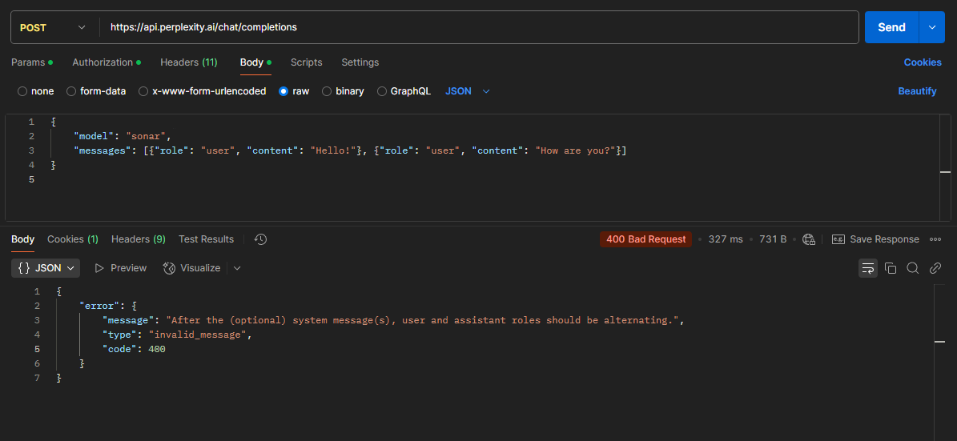957x441 pixels.
Task: Click the response viewer scrollbar marker
Action: [940, 342]
